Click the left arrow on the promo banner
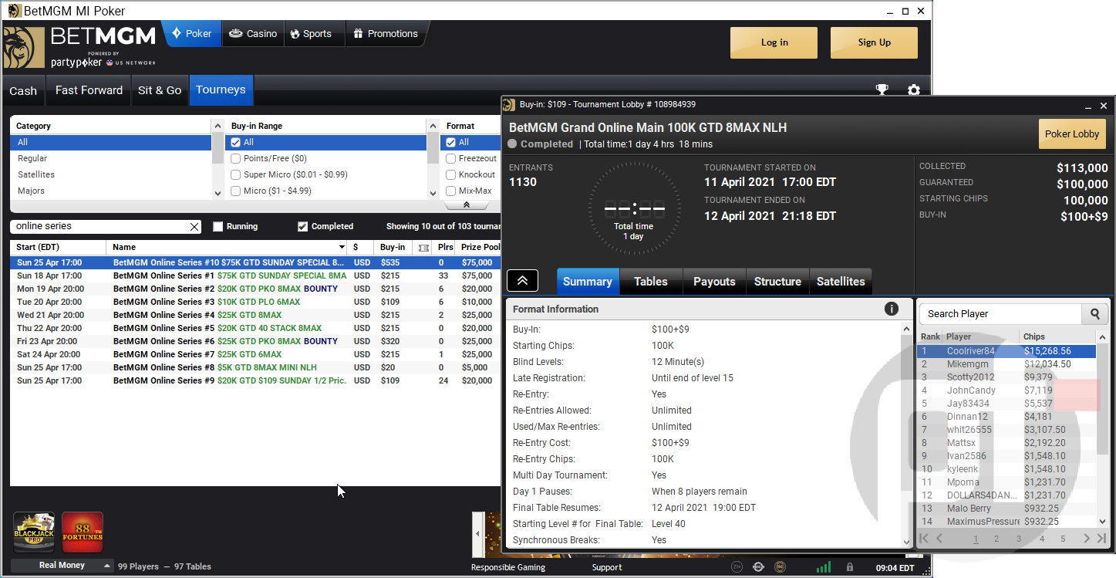1116x578 pixels. (477, 533)
